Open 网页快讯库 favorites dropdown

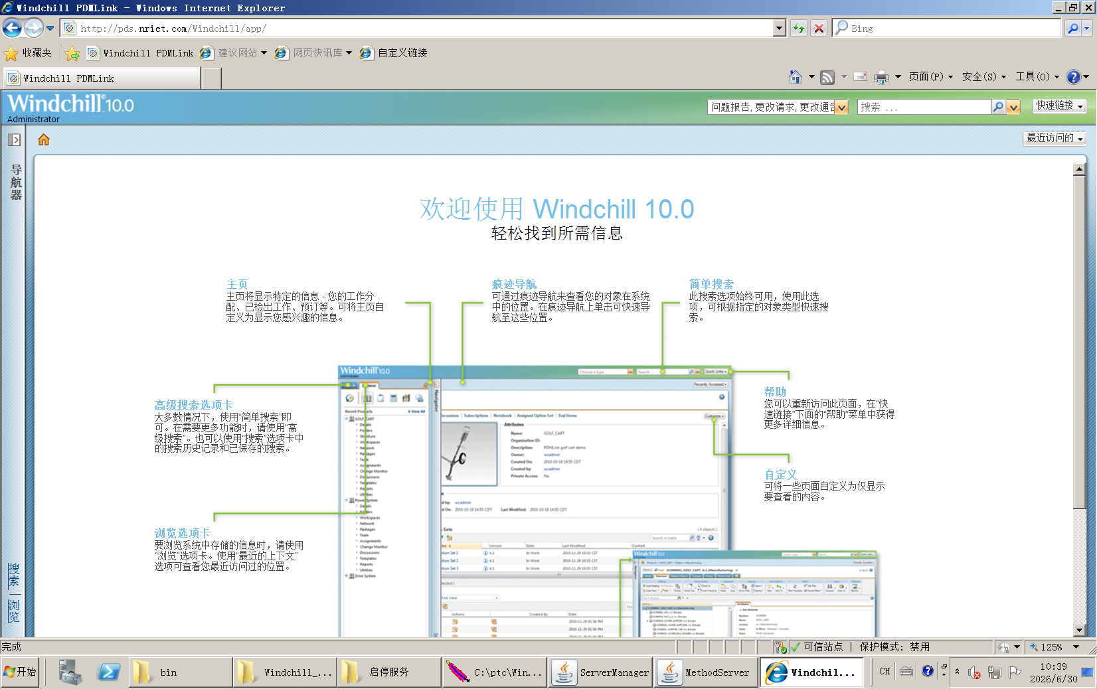(x=313, y=53)
